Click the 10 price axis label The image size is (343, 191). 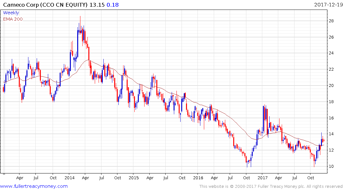(332, 166)
